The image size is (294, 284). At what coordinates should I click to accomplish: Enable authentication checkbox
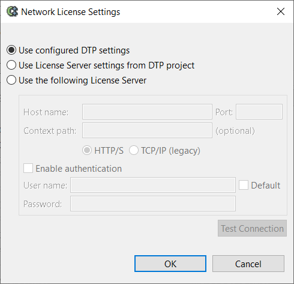[x=28, y=168]
